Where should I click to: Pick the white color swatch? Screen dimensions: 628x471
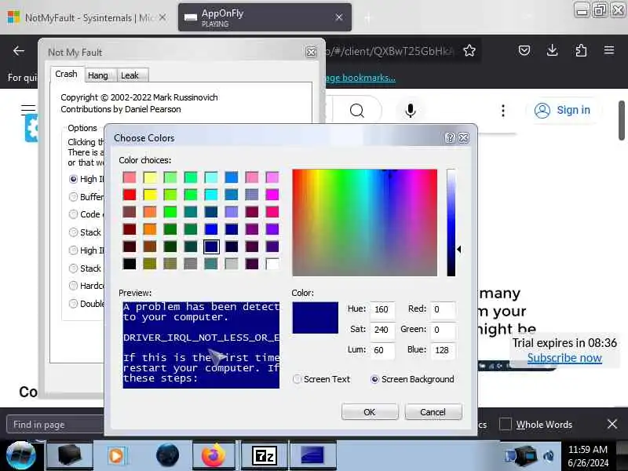pos(272,264)
